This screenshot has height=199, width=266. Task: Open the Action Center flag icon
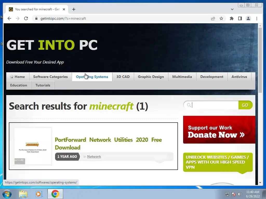coord(234,194)
